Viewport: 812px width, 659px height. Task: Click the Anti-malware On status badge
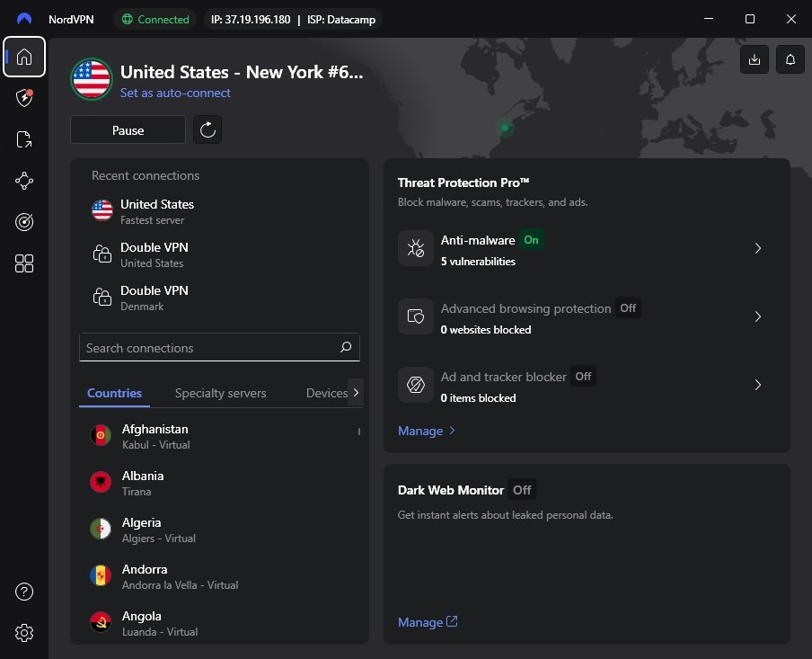click(532, 240)
